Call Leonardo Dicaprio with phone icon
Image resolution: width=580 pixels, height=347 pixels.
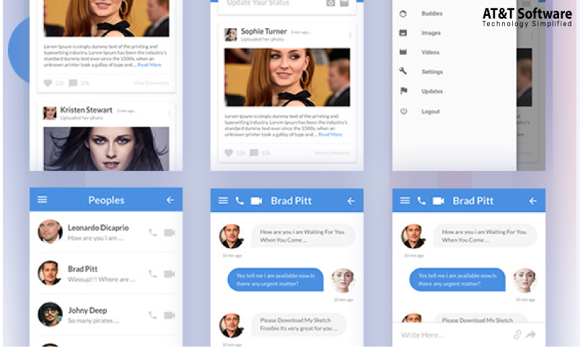click(x=152, y=233)
